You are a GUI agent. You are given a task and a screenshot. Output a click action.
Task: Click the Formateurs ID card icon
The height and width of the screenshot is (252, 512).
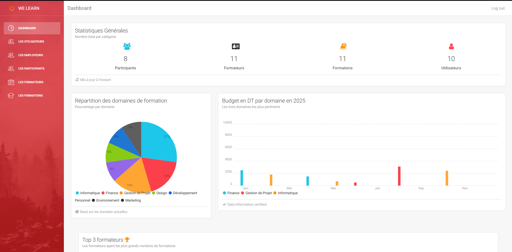point(236,46)
